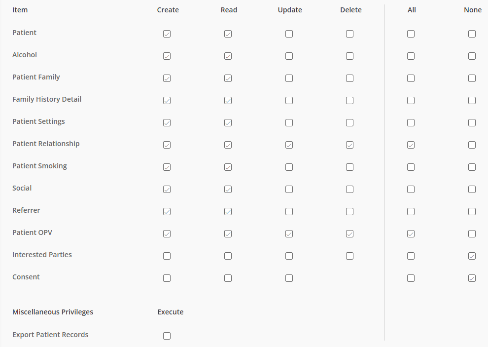Uncheck Update for Patient Relationship
Screen dimensions: 488x347
pos(289,145)
